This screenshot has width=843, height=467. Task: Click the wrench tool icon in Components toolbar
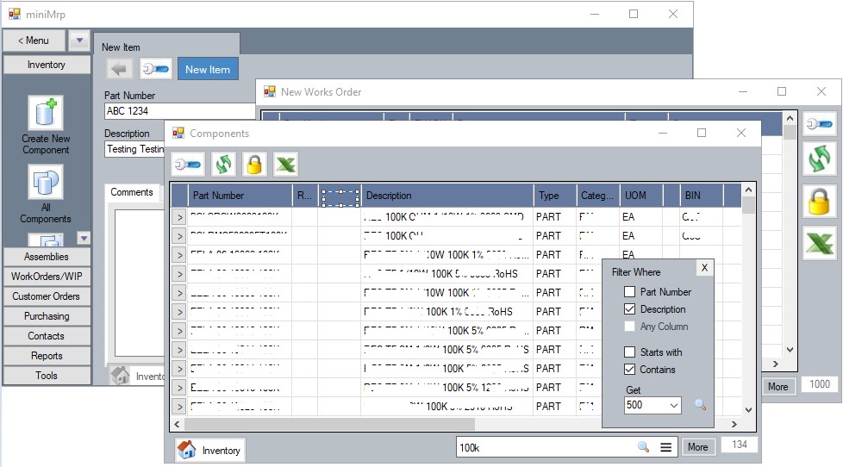click(187, 164)
